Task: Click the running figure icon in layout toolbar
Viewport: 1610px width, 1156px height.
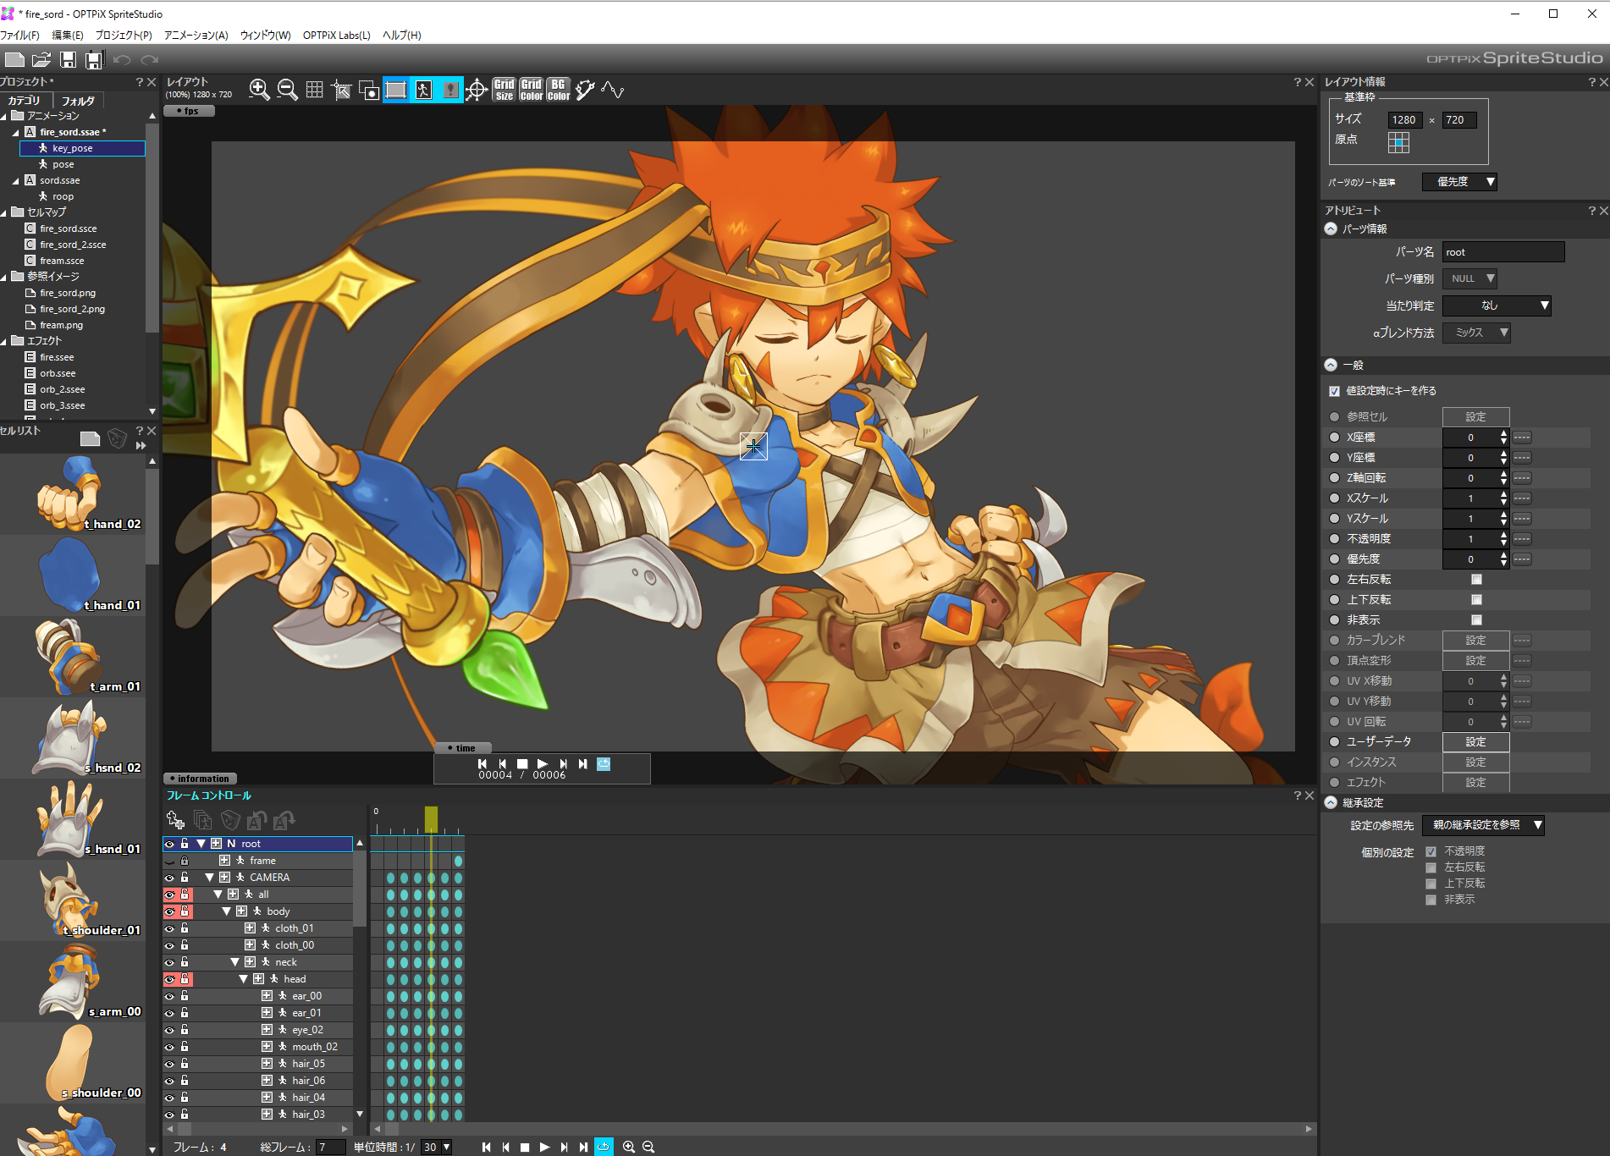Action: click(423, 90)
